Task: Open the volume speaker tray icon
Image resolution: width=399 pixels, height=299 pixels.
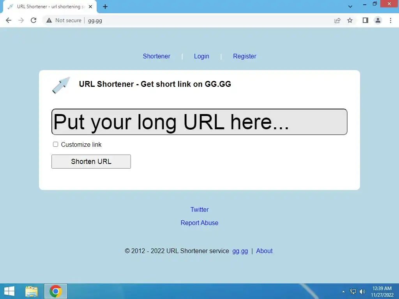Action: (x=362, y=292)
